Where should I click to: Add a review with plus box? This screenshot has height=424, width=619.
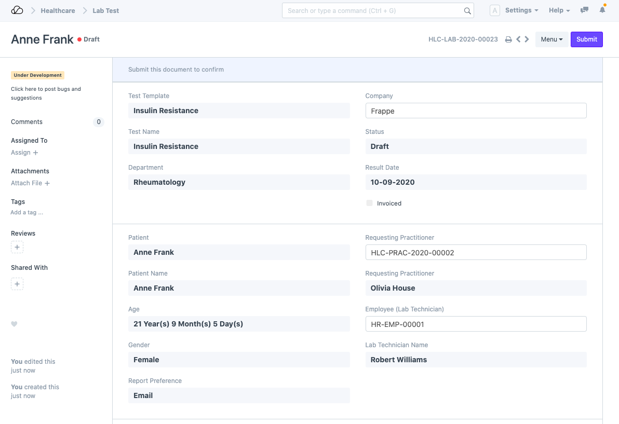17,248
